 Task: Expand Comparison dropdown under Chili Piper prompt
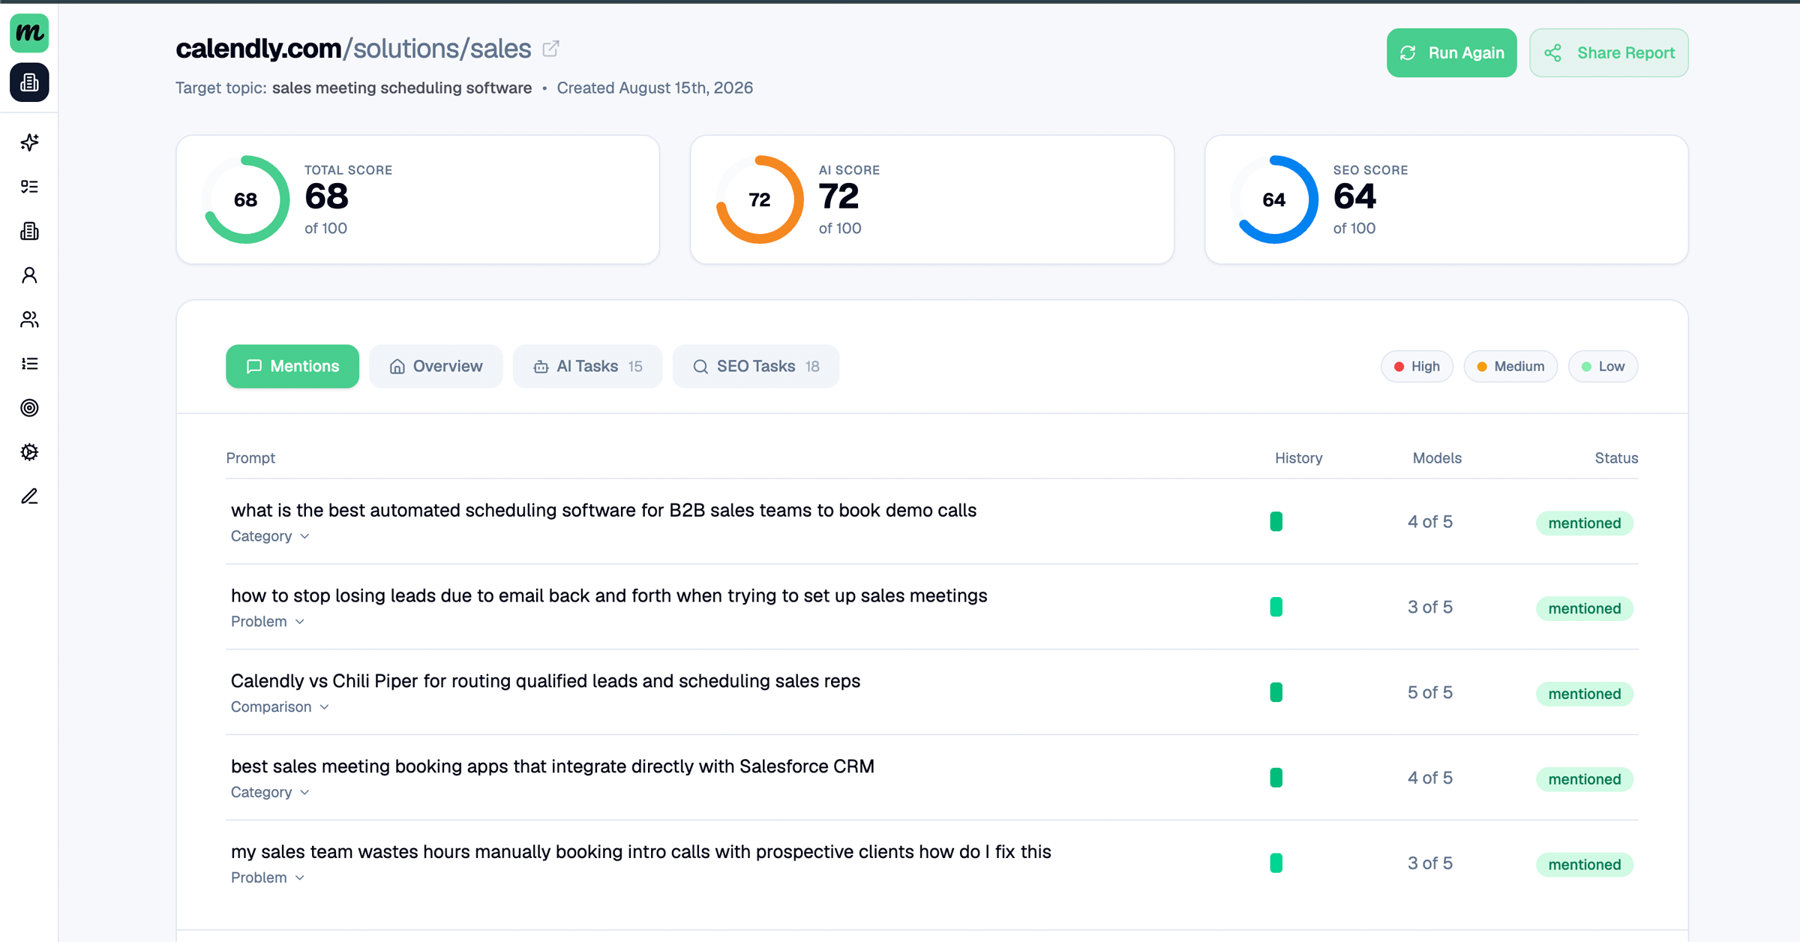(280, 707)
